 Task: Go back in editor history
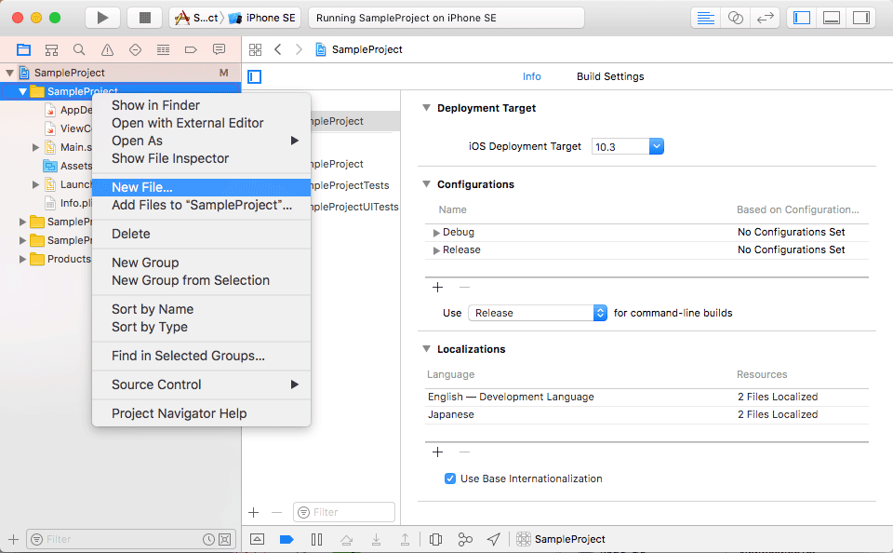(x=278, y=49)
